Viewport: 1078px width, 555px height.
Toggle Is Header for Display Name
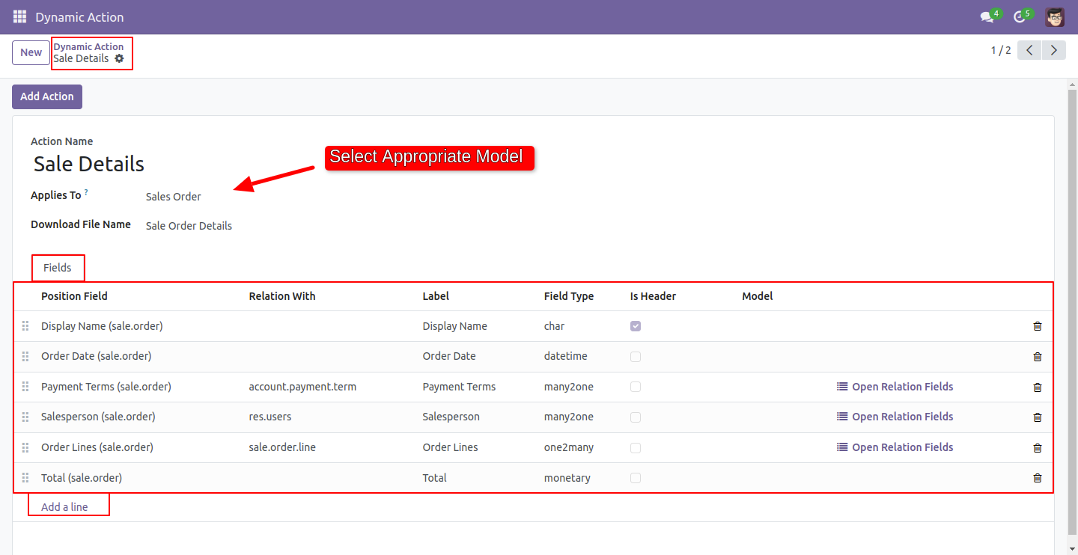tap(636, 326)
